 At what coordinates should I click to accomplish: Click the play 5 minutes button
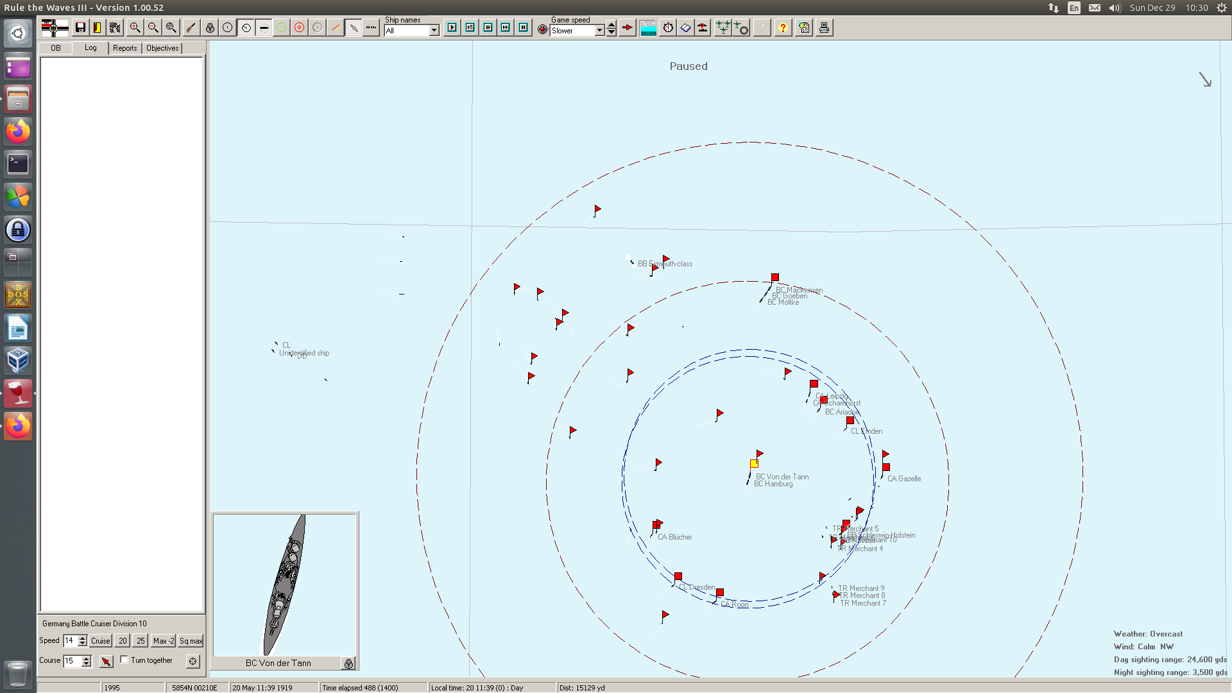470,28
